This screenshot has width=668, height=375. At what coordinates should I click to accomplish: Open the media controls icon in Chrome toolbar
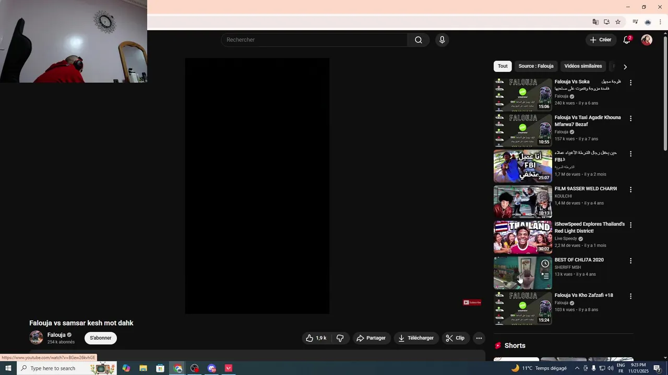635,22
